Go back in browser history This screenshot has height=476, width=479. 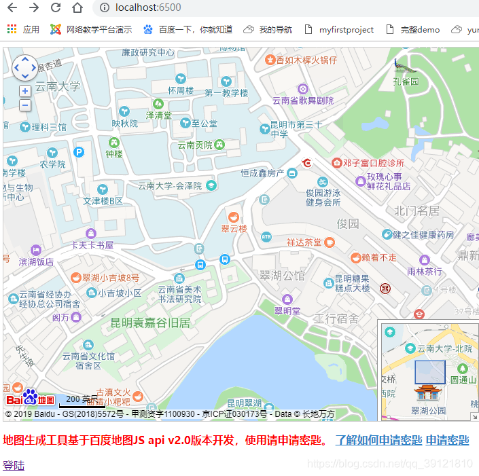point(12,7)
